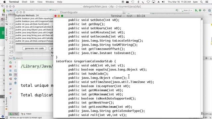Open Project Structure icon in IDE toolbar
Screen dimensions: 212x119
[209, 10]
